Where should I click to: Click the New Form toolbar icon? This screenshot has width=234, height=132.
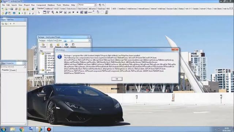coord(14,13)
